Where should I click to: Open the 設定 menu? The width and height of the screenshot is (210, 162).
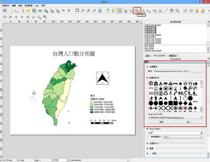tap(43, 6)
